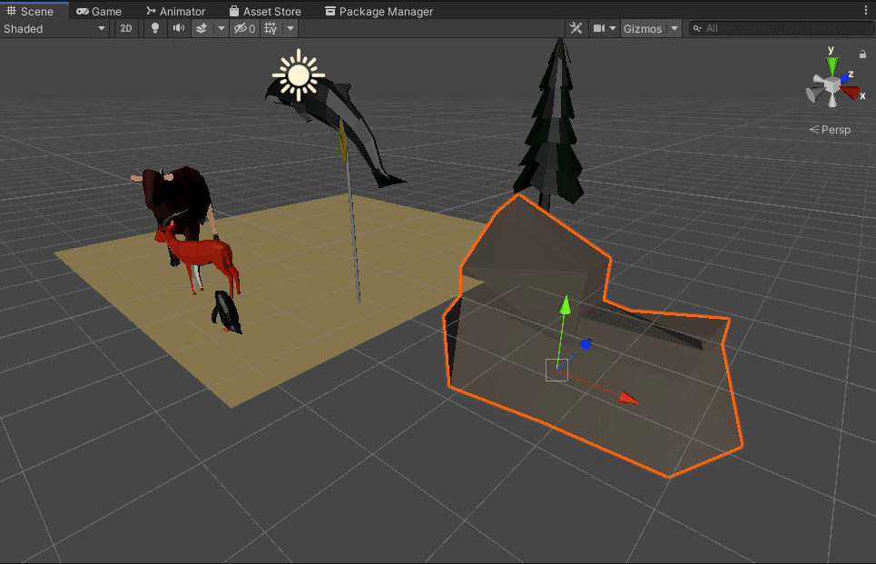
Task: Click the red X move handle arrow
Action: [629, 398]
